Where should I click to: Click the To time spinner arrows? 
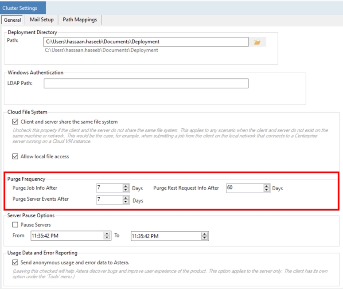(x=205, y=236)
